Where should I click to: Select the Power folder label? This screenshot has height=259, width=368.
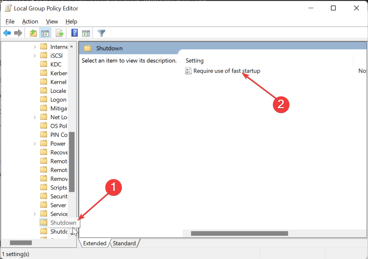(58, 144)
